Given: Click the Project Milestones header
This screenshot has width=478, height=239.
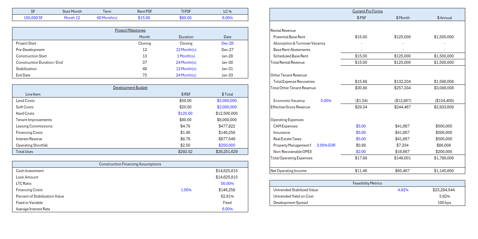Looking at the screenshot, I should pyautogui.click(x=130, y=30).
